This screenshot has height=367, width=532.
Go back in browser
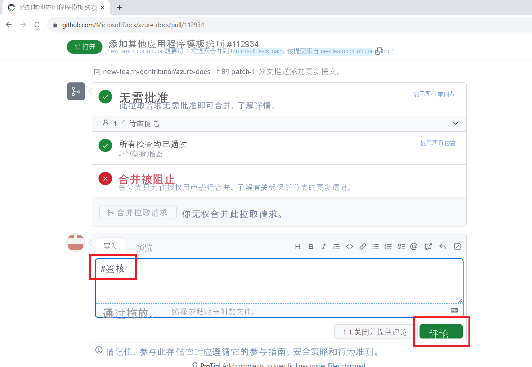point(9,25)
